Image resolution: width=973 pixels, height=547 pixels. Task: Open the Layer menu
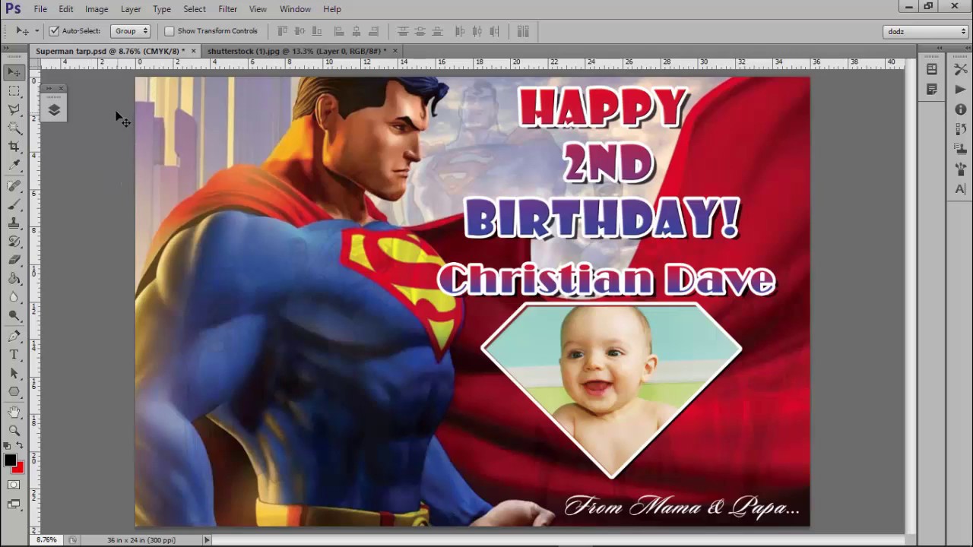(131, 9)
